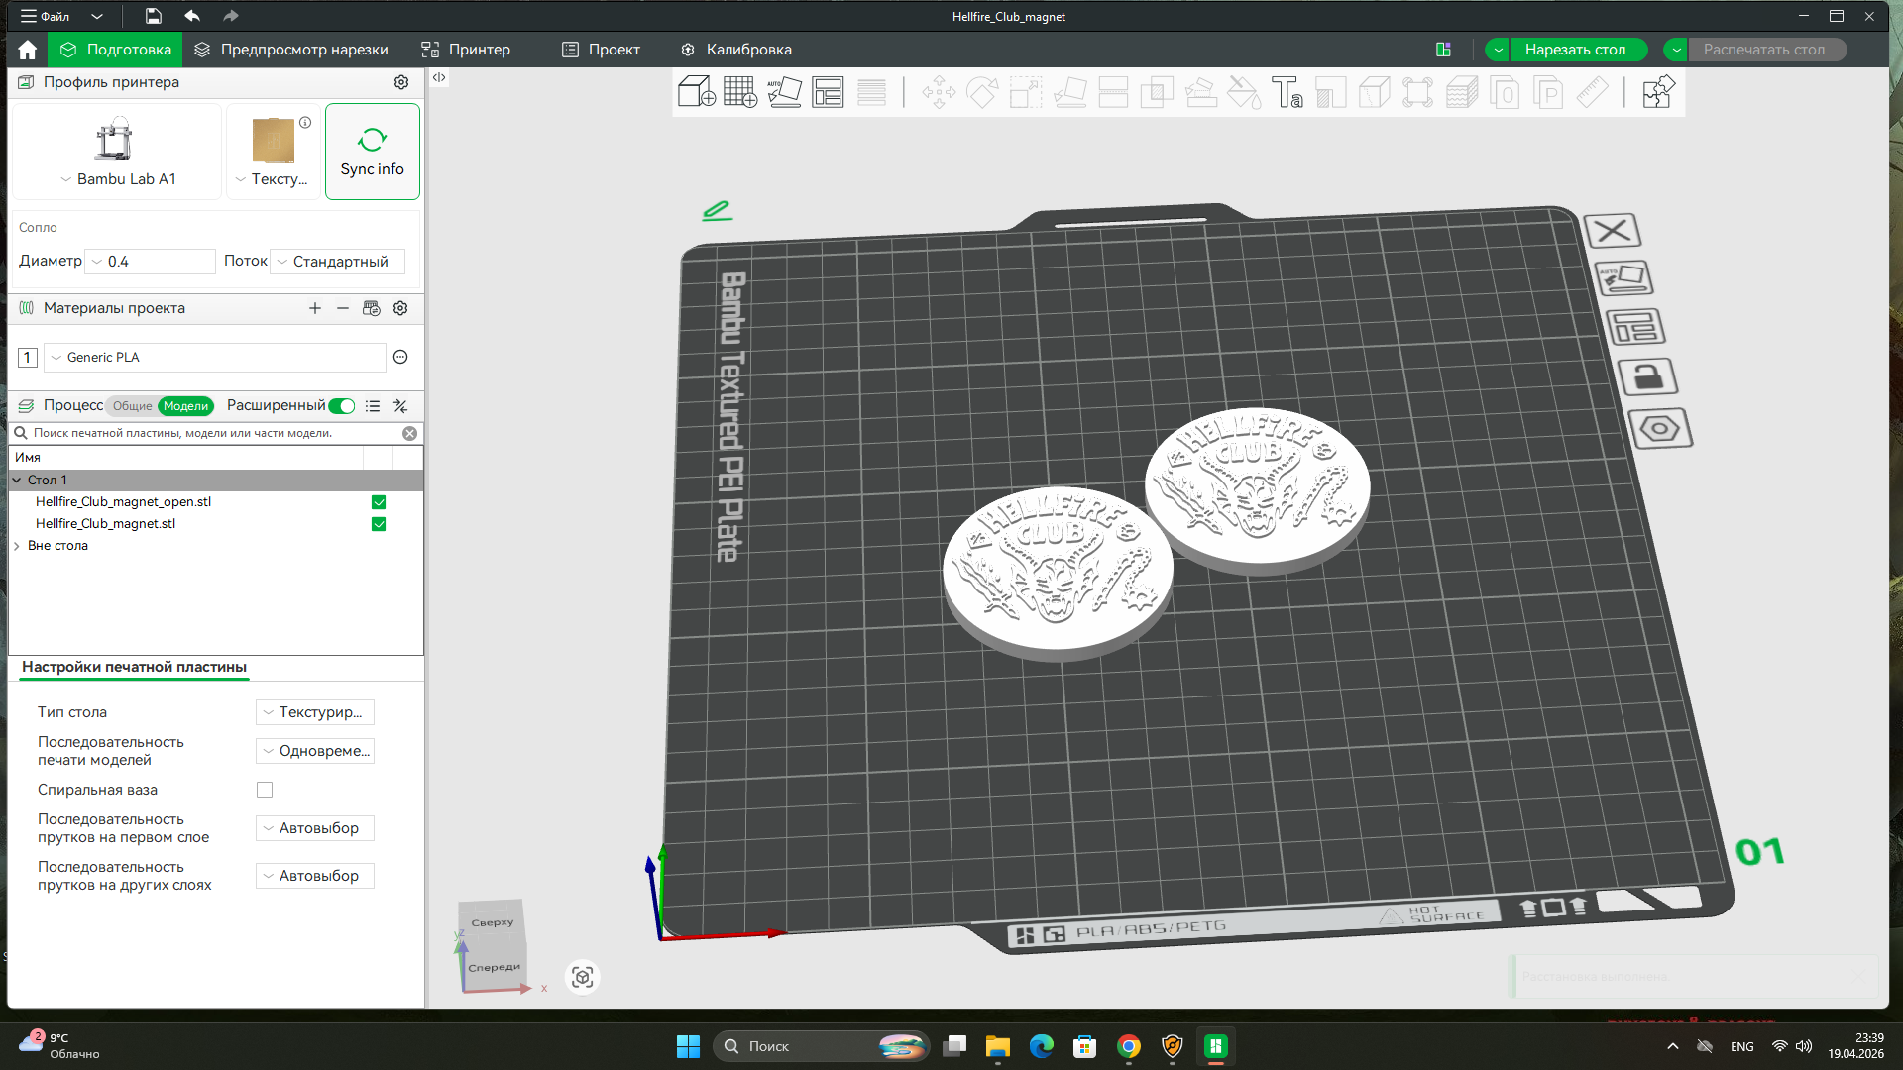Screen dimensions: 1903x1070
Task: Switch to Предпросмотр нарезки tab
Action: point(291,50)
